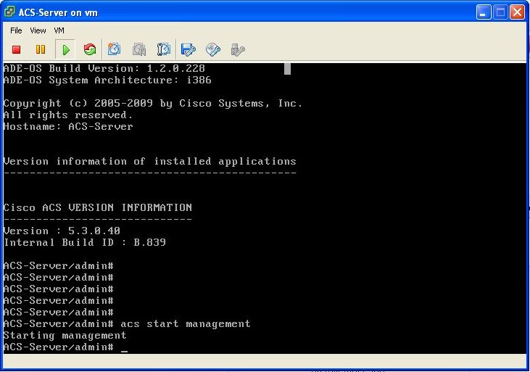Maximize the ACS-Server window
The width and height of the screenshot is (530, 372).
(500, 12)
